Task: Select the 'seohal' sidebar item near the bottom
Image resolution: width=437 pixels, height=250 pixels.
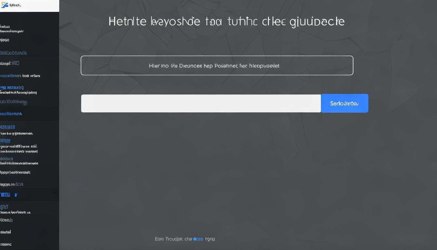Action: tap(6, 232)
